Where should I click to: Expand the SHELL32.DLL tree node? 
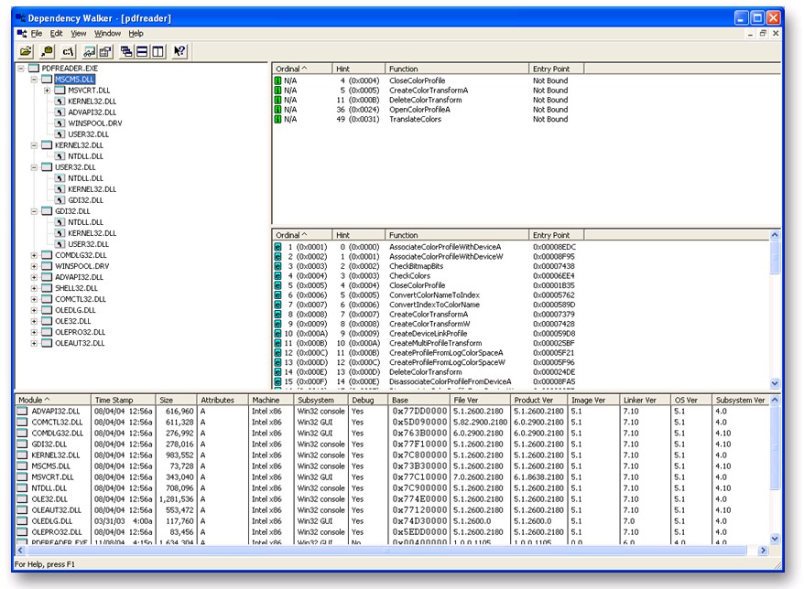click(34, 288)
